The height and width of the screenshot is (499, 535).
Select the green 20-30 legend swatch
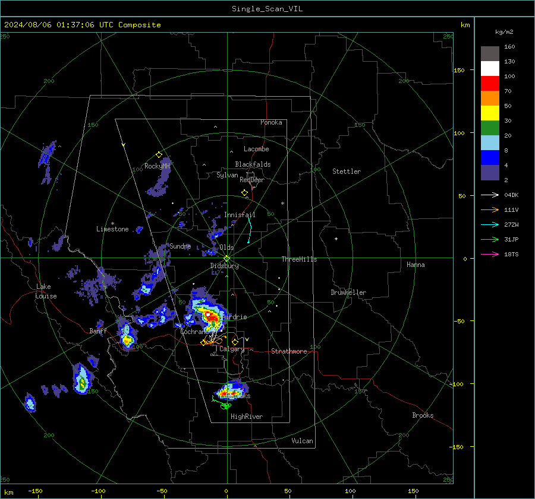tap(490, 128)
